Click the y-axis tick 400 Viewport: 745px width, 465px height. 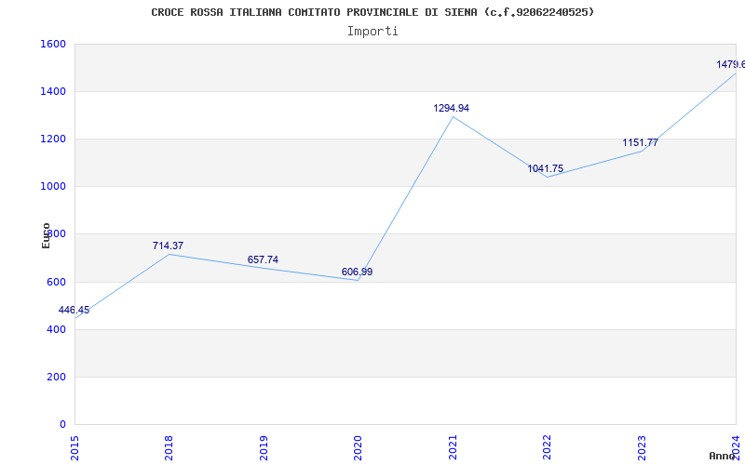(56, 329)
